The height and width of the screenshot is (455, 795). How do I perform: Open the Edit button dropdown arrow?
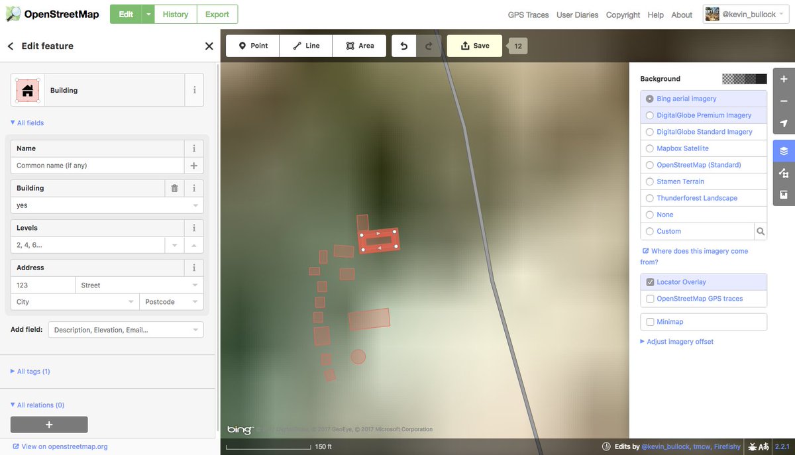tap(148, 14)
